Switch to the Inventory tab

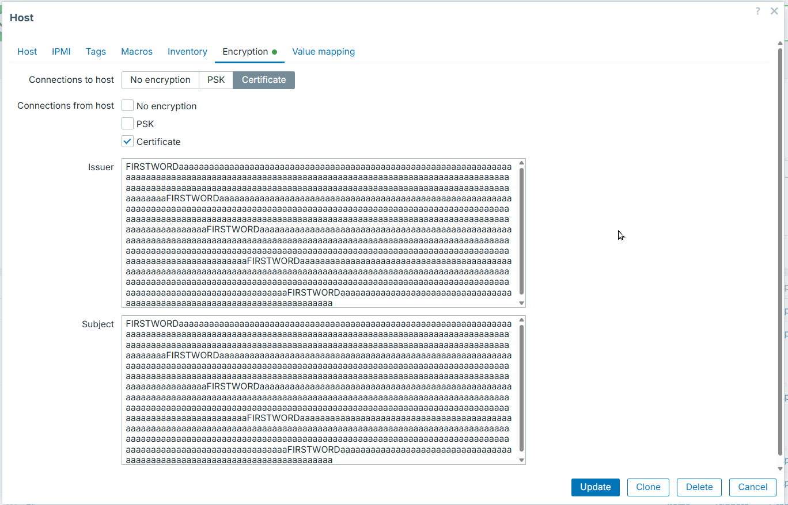coord(187,52)
